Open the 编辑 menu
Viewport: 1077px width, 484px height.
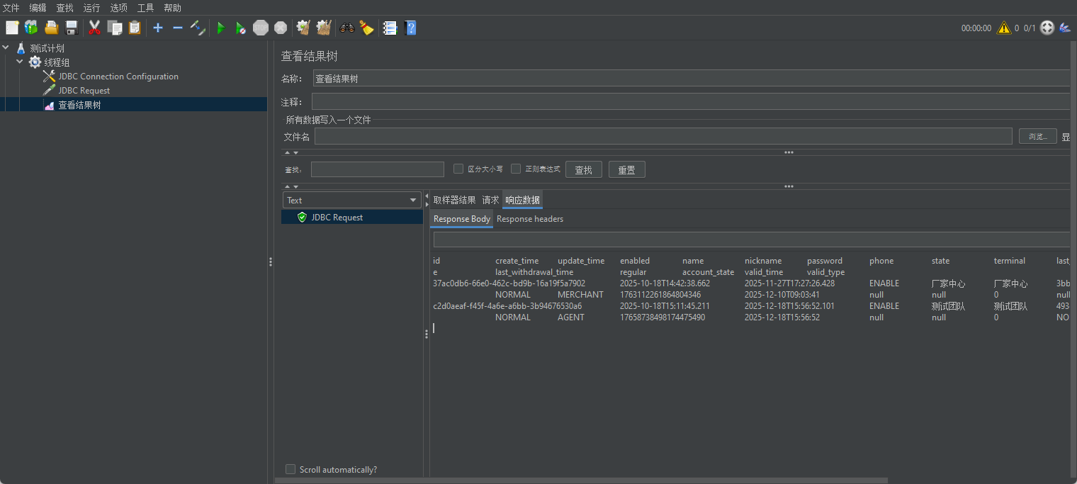click(x=38, y=8)
